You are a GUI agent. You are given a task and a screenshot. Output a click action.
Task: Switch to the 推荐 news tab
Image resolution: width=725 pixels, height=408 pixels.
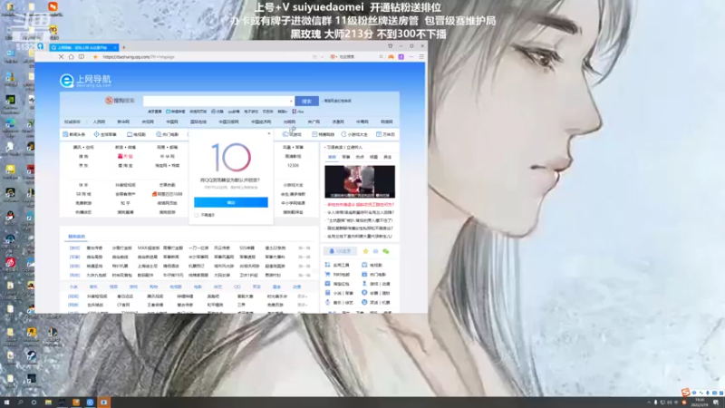pyautogui.click(x=332, y=157)
